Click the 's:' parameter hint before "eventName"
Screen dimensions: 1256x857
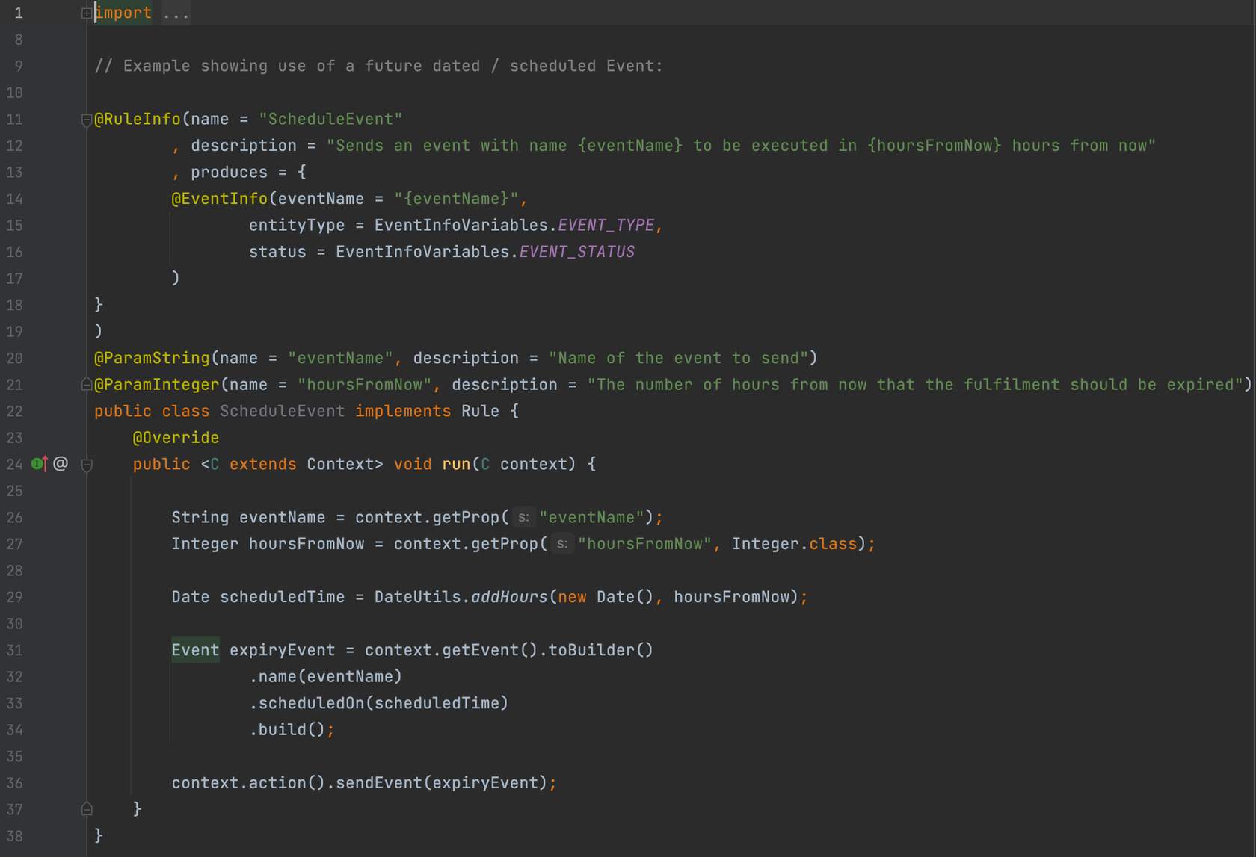pos(523,517)
